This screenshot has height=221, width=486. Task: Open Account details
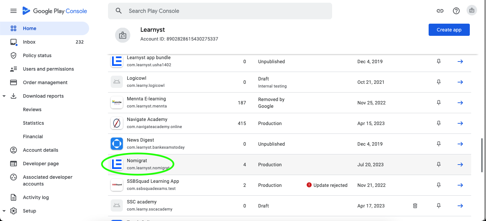45,150
